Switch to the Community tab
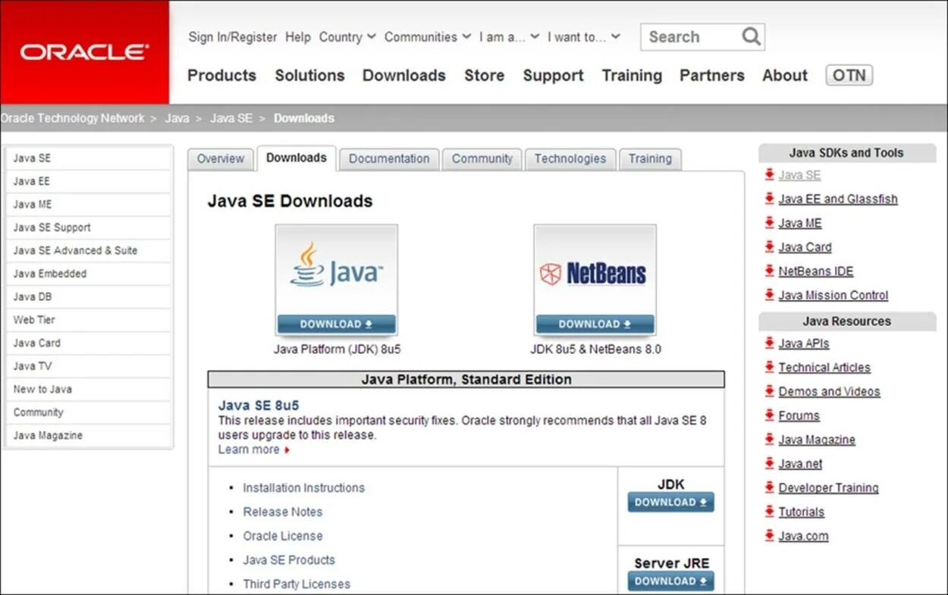 pyautogui.click(x=482, y=159)
